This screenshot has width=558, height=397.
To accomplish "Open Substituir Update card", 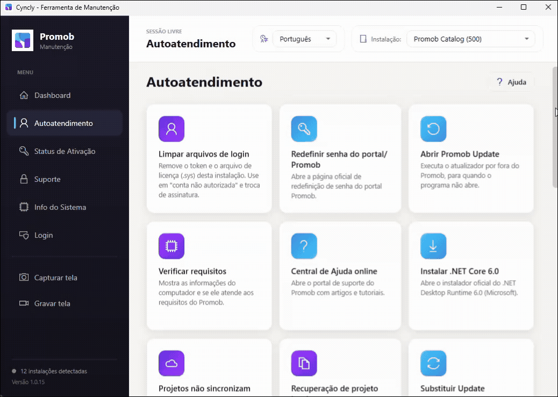I will point(471,368).
